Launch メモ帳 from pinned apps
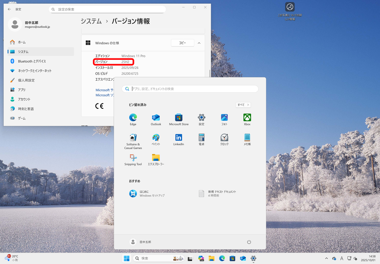 pyautogui.click(x=247, y=140)
